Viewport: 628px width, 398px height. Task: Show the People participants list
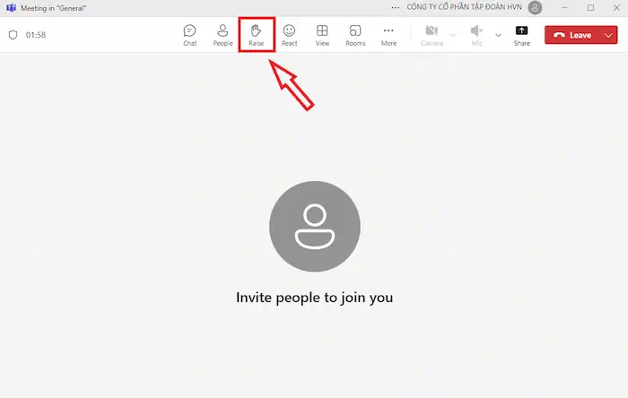click(x=222, y=35)
